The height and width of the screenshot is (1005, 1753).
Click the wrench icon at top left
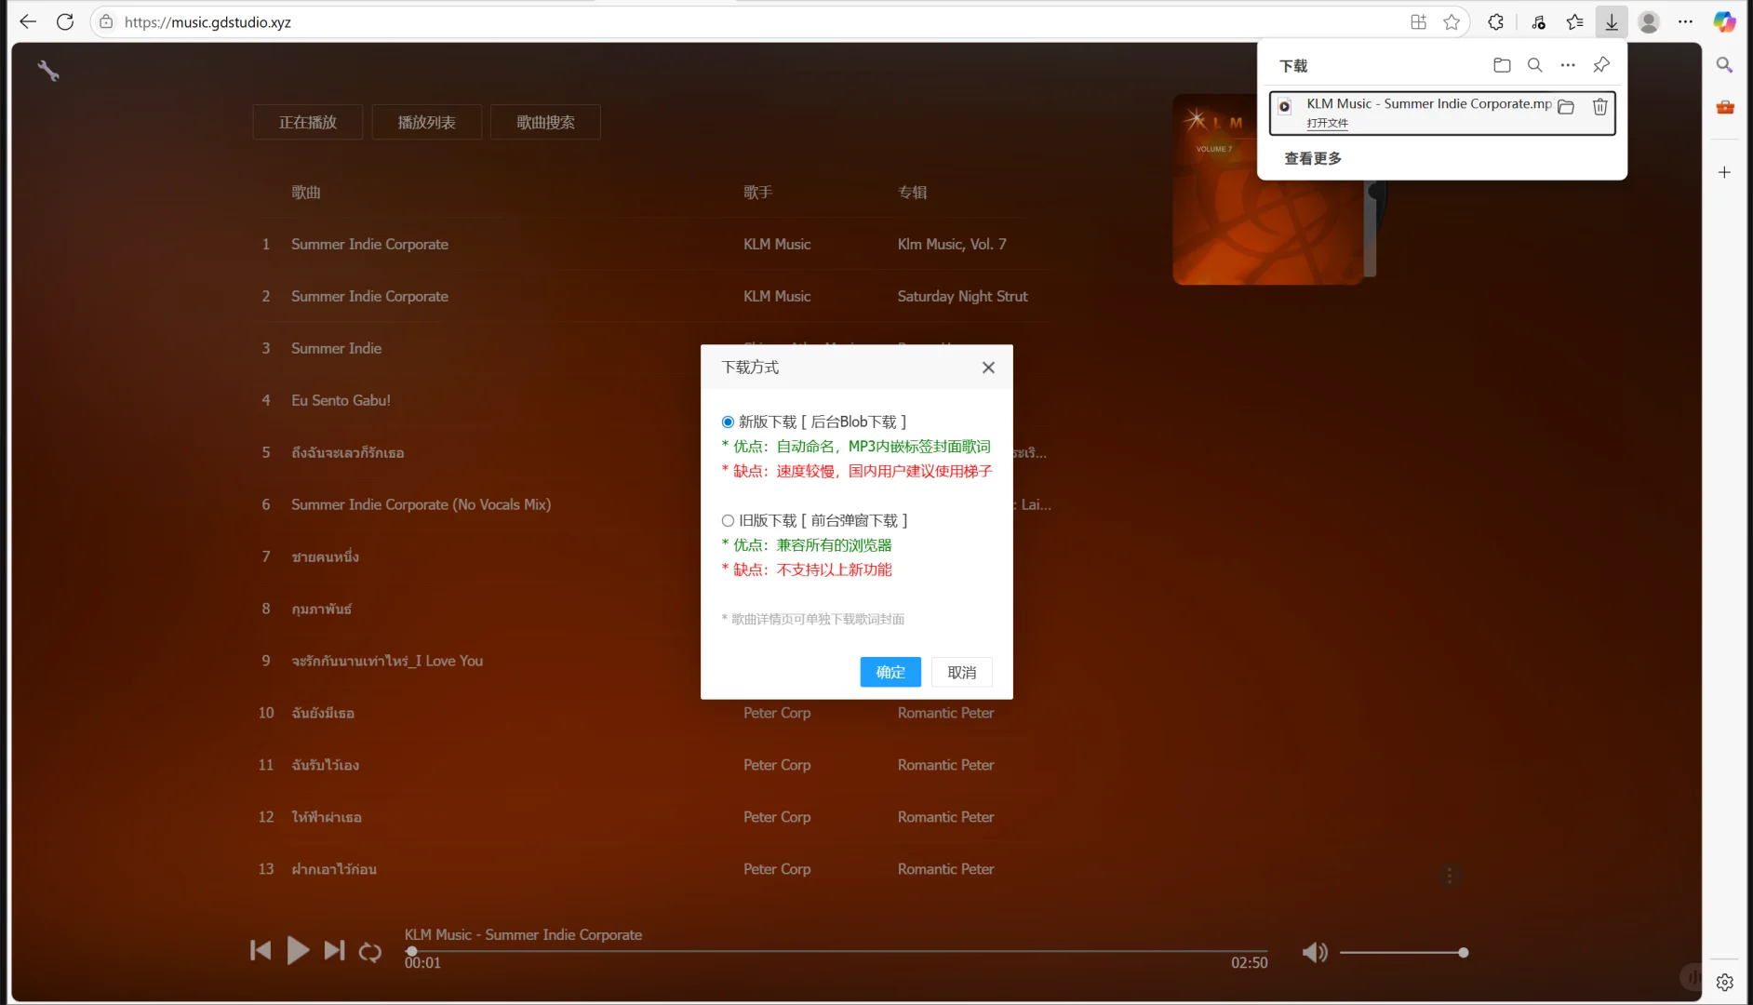click(49, 70)
